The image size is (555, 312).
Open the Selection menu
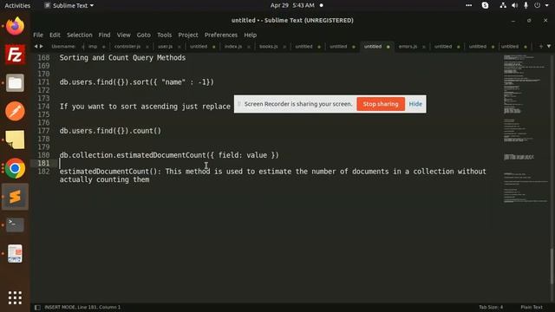point(79,35)
